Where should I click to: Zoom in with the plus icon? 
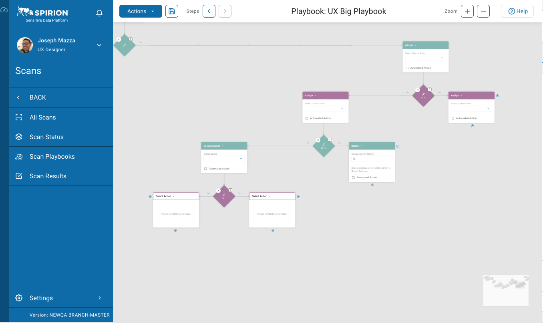(x=467, y=11)
